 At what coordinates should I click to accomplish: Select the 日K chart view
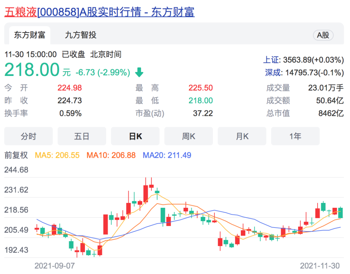tap(135, 136)
